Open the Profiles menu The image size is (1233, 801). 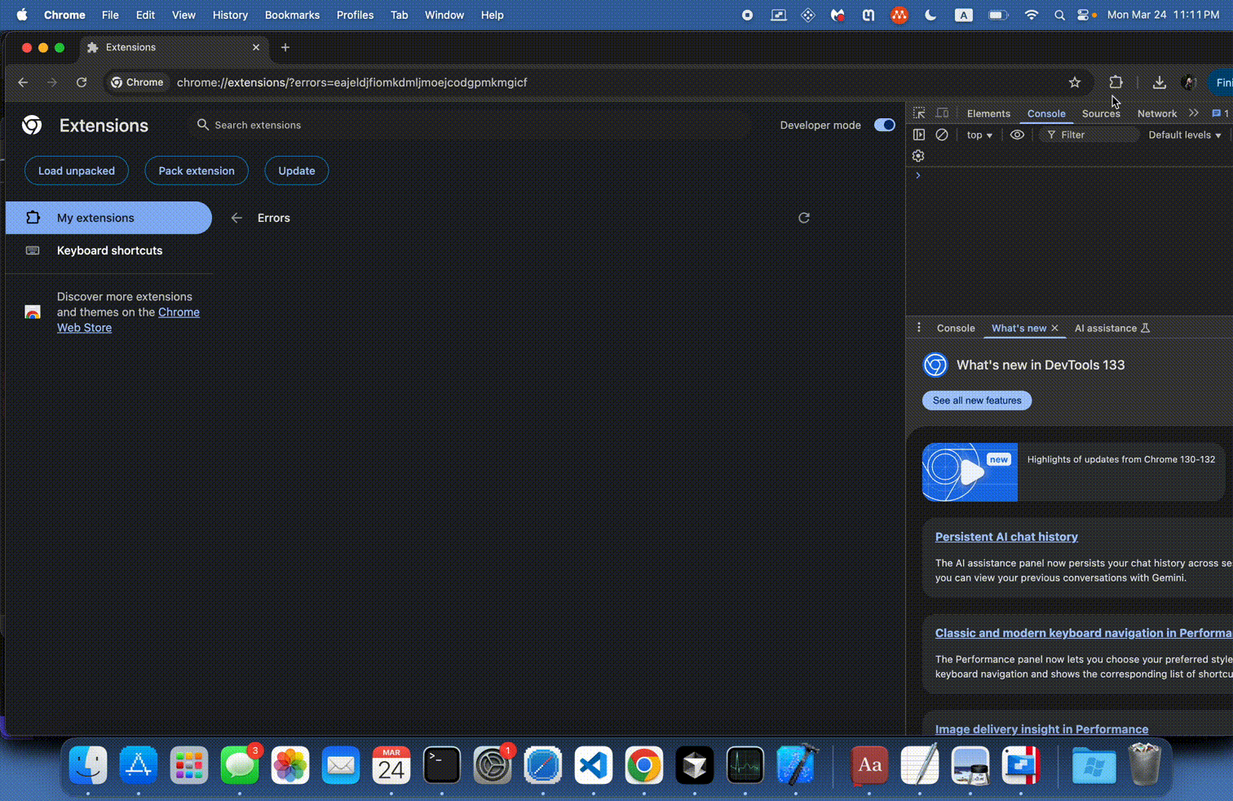[355, 15]
